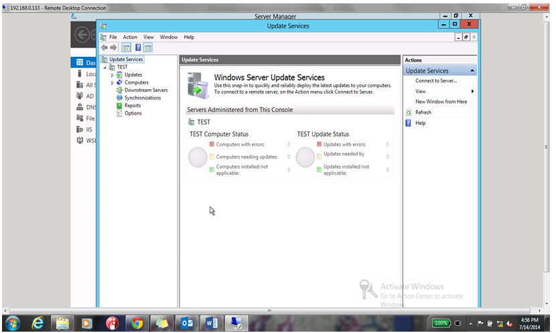Click the Back arrow in Update Services toolbar
556x333 pixels.
pyautogui.click(x=105, y=48)
